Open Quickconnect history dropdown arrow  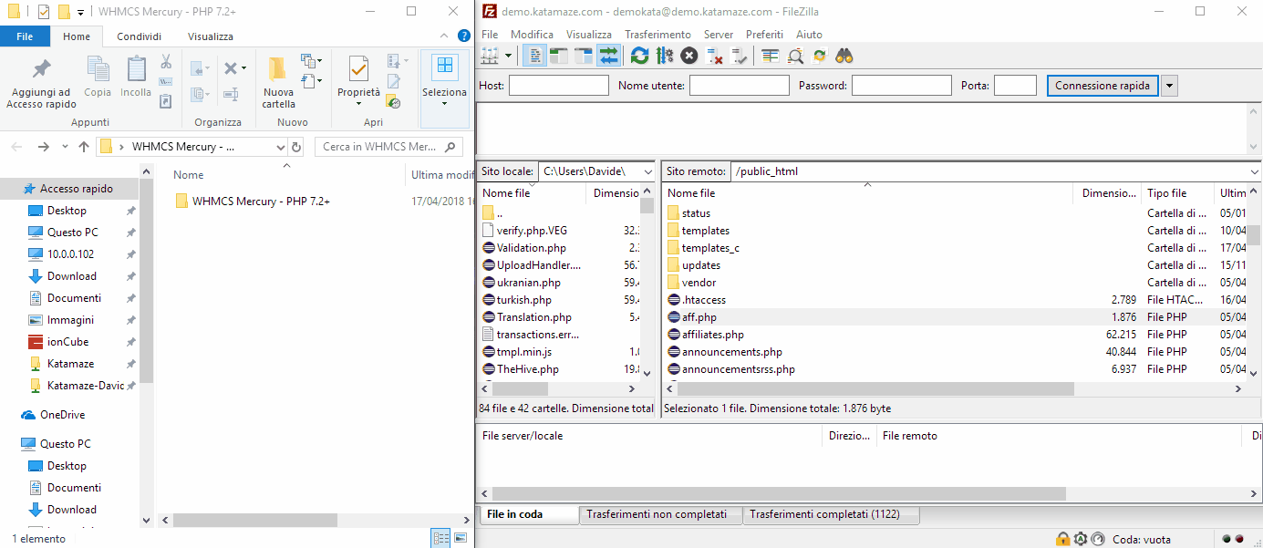(x=1170, y=86)
